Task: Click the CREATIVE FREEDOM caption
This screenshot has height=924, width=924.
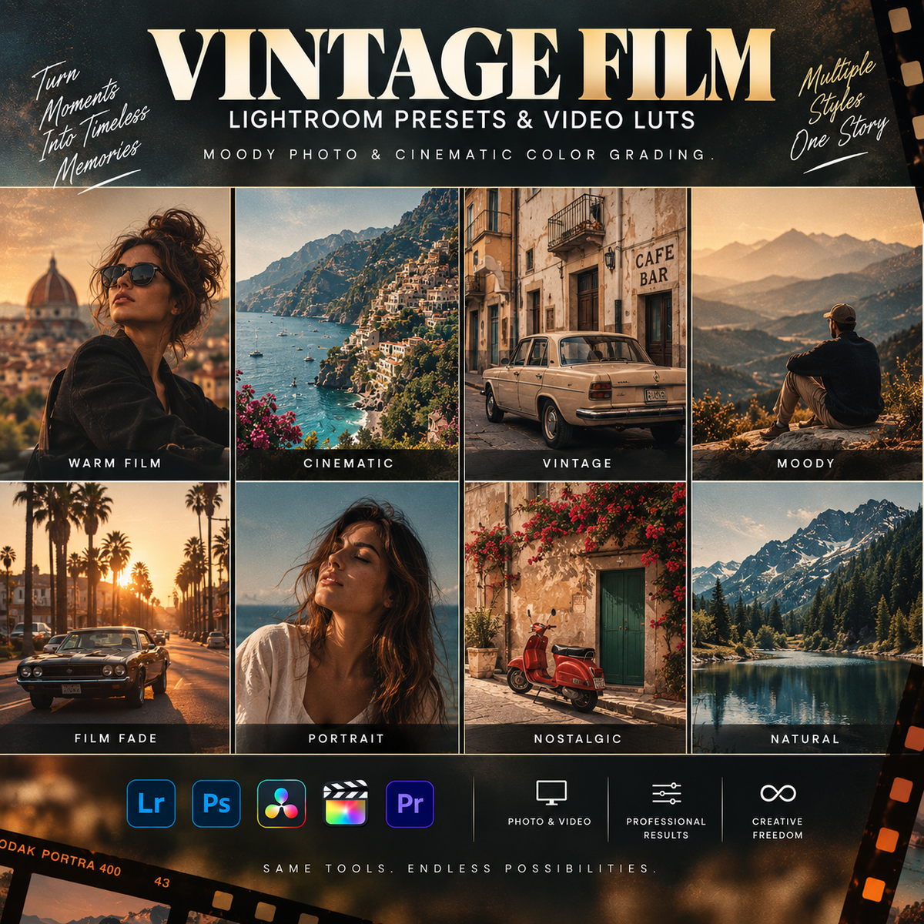Action: tap(778, 828)
